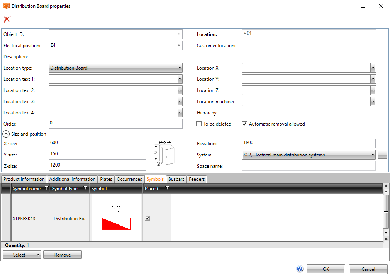The width and height of the screenshot is (390, 277).
Task: Click into the Description input field
Action: click(x=212, y=57)
